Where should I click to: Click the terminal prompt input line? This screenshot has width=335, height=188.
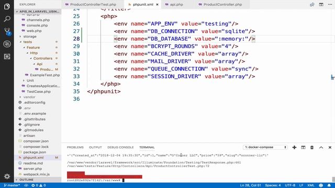96,180
